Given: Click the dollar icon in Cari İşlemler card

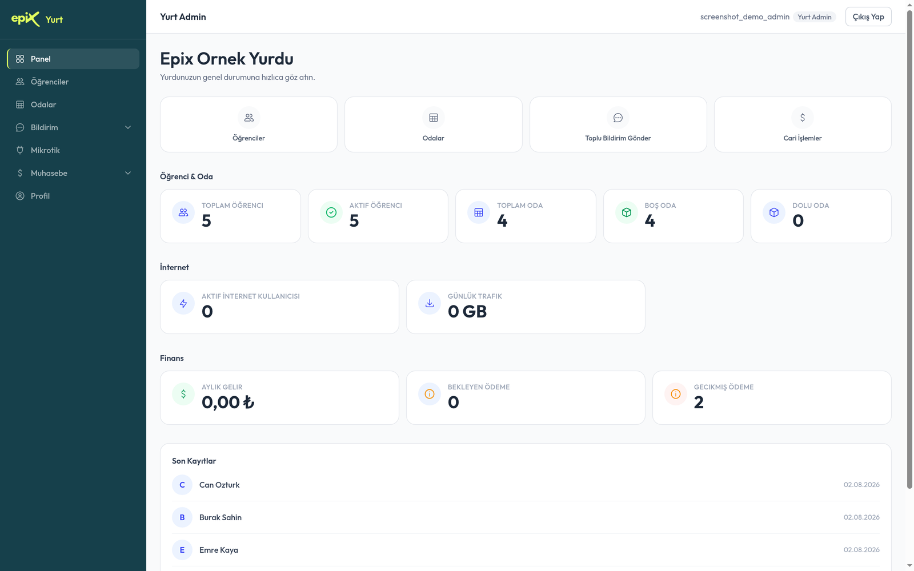Looking at the screenshot, I should 803,118.
